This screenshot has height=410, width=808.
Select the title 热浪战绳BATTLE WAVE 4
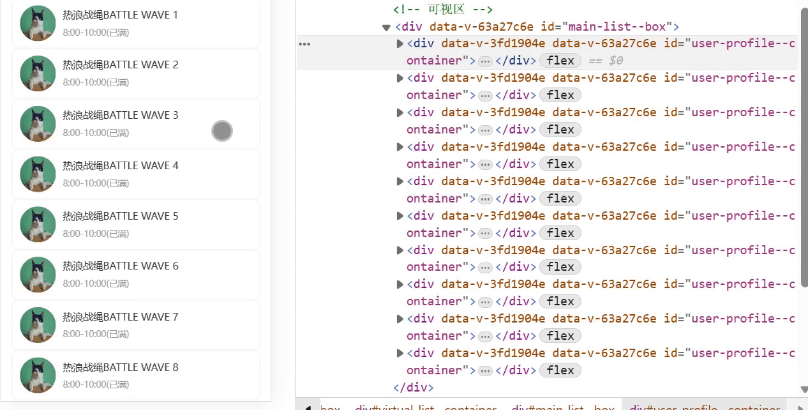pos(121,165)
